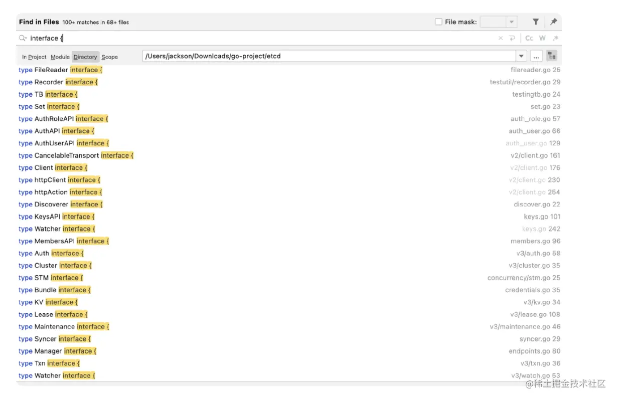
Task: Enable the File mask checkbox
Action: click(438, 22)
